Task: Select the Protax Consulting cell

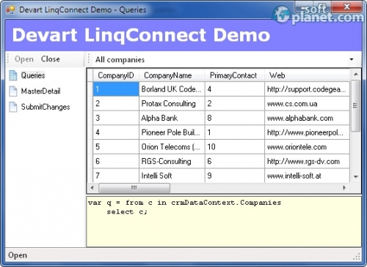Action: pos(172,104)
